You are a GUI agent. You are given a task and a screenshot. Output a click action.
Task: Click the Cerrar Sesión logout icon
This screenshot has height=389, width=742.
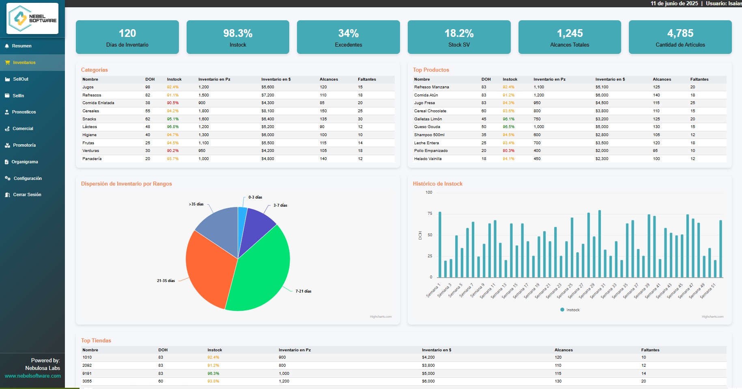pos(6,194)
